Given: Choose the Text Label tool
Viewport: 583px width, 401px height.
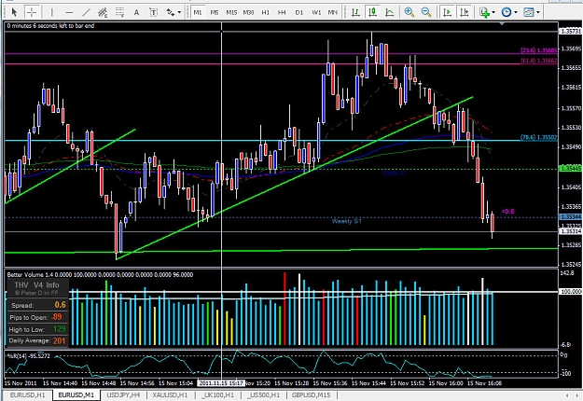Looking at the screenshot, I should point(153,12).
